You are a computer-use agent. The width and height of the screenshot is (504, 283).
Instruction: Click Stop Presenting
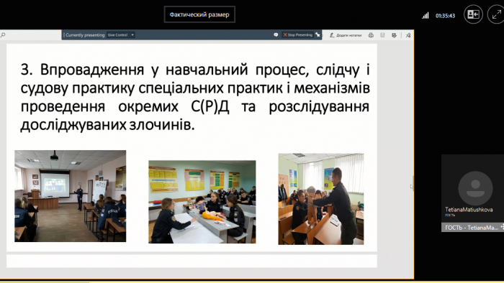click(297, 34)
